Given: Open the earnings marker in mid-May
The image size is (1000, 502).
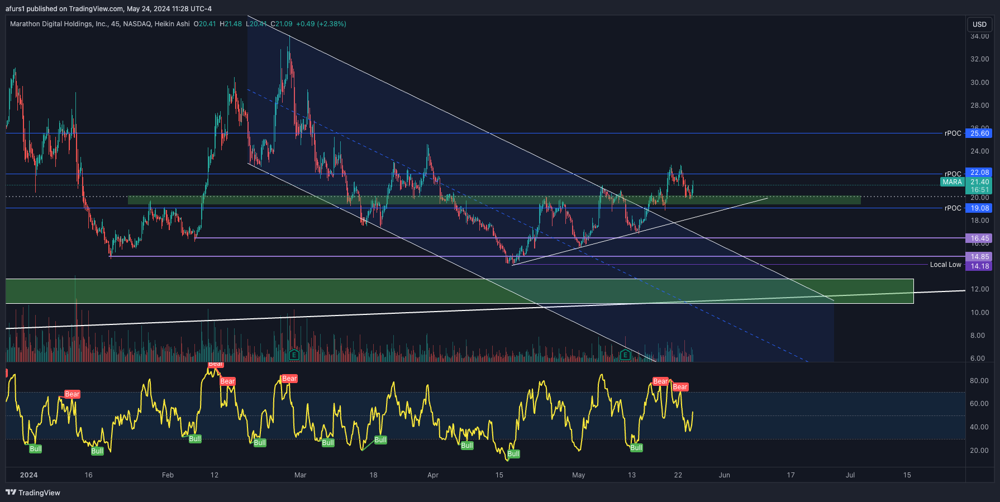Looking at the screenshot, I should (x=625, y=355).
